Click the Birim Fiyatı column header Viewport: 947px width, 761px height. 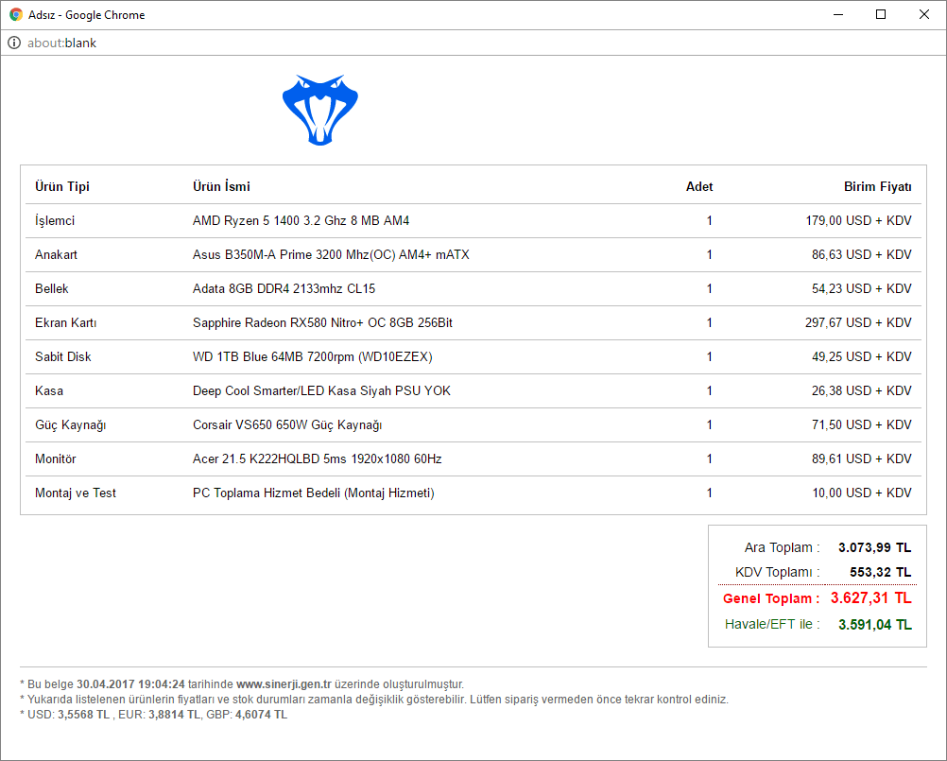coord(878,186)
